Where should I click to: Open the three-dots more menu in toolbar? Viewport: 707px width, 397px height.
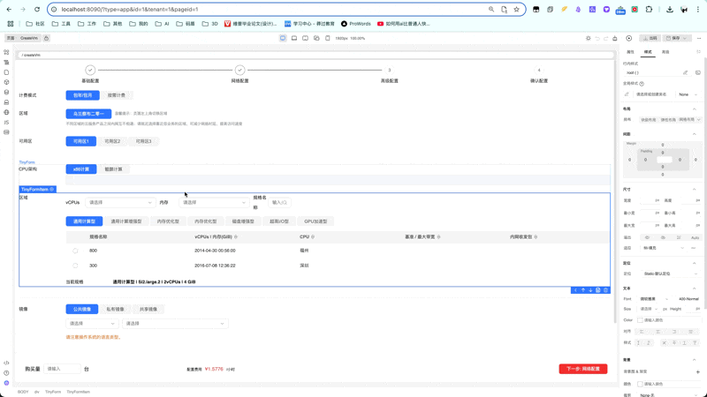tap(699, 38)
